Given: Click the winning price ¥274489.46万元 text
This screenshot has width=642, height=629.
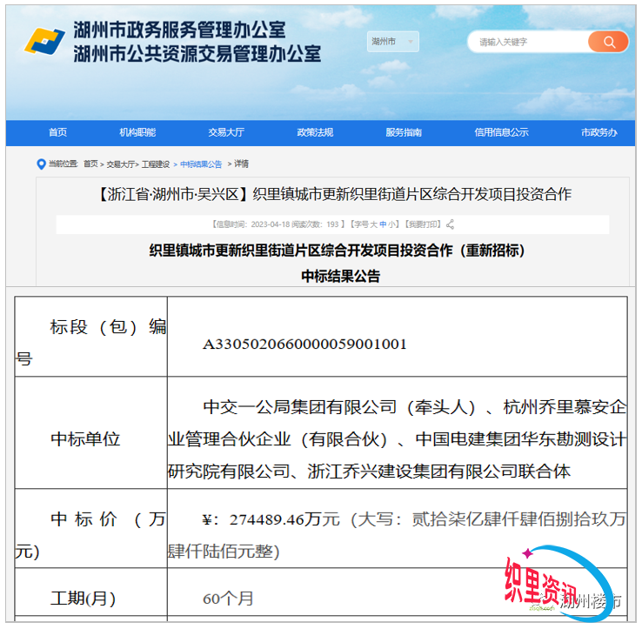Looking at the screenshot, I should click(271, 519).
